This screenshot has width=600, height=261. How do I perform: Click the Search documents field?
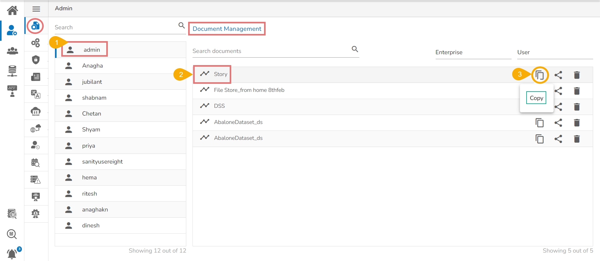270,51
